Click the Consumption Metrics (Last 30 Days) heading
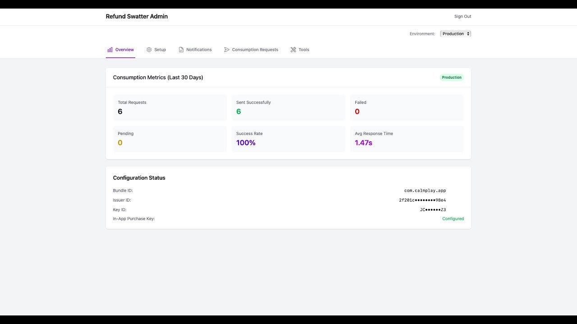 coord(158,77)
